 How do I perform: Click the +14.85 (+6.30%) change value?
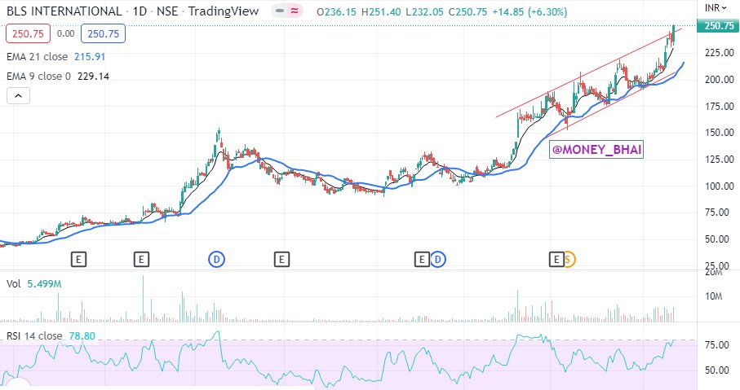point(530,11)
